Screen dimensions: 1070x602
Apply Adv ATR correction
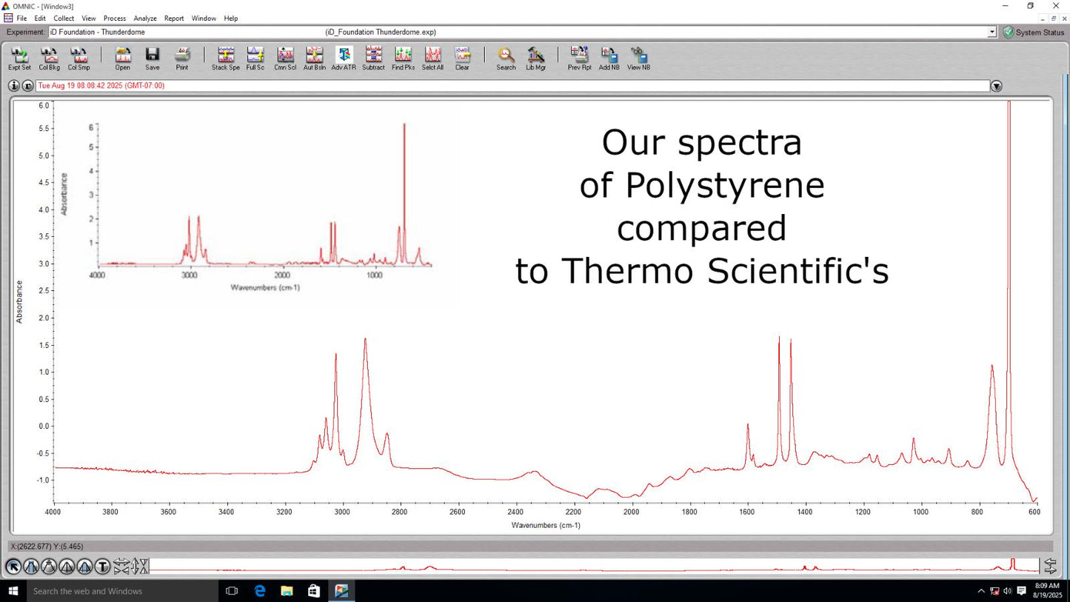click(x=344, y=58)
